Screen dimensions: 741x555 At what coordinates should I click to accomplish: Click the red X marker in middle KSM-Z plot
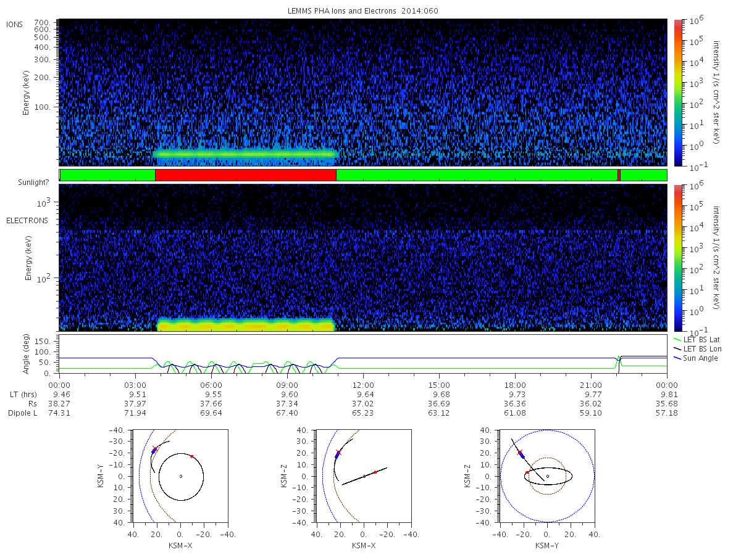(338, 453)
